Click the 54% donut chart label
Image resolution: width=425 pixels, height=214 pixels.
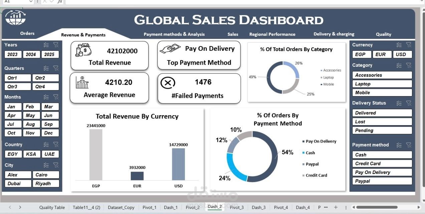[x=287, y=153]
